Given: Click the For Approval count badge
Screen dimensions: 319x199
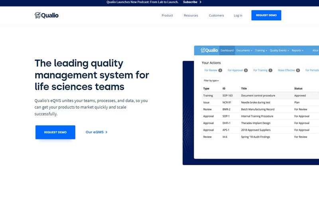Looking at the screenshot, I should point(246,70).
